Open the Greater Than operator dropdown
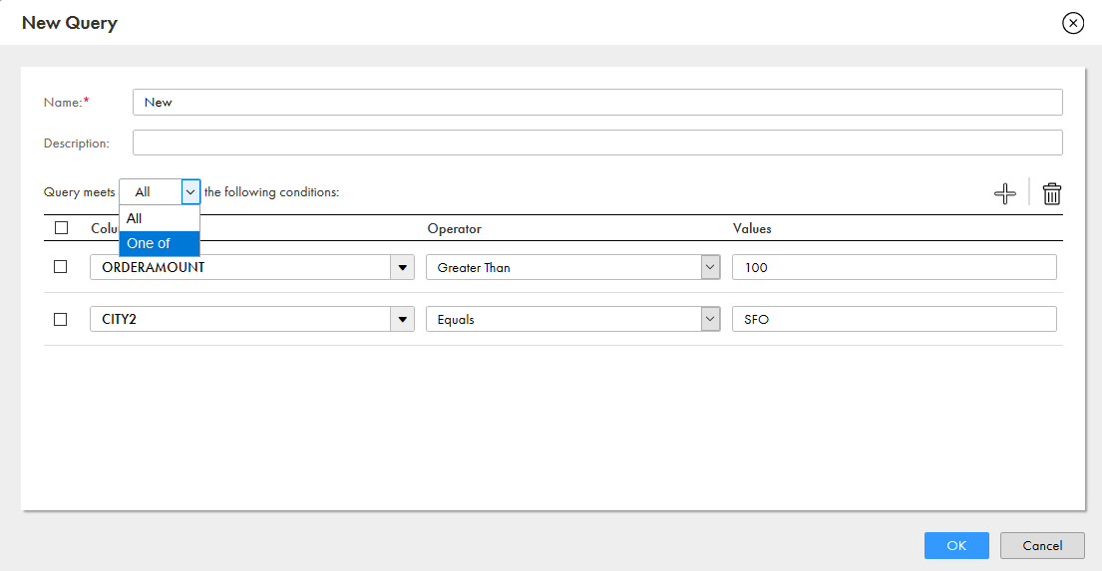The width and height of the screenshot is (1102, 571). coord(572,267)
